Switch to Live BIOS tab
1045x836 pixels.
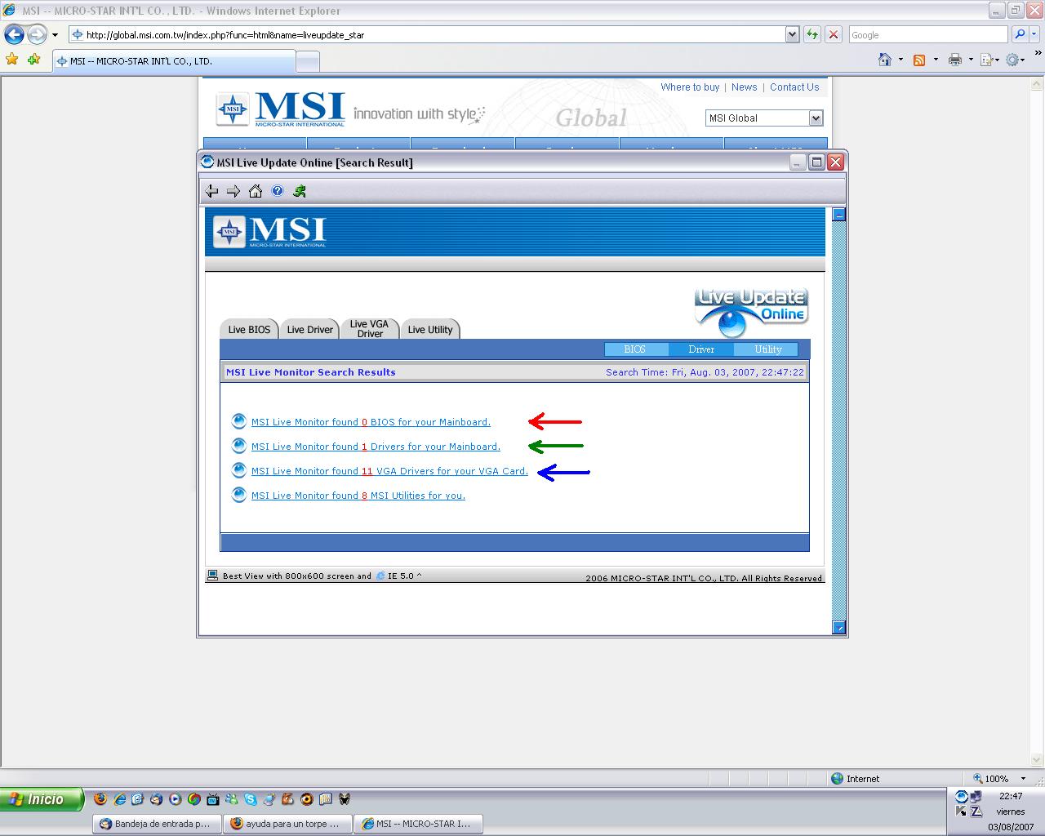point(249,329)
